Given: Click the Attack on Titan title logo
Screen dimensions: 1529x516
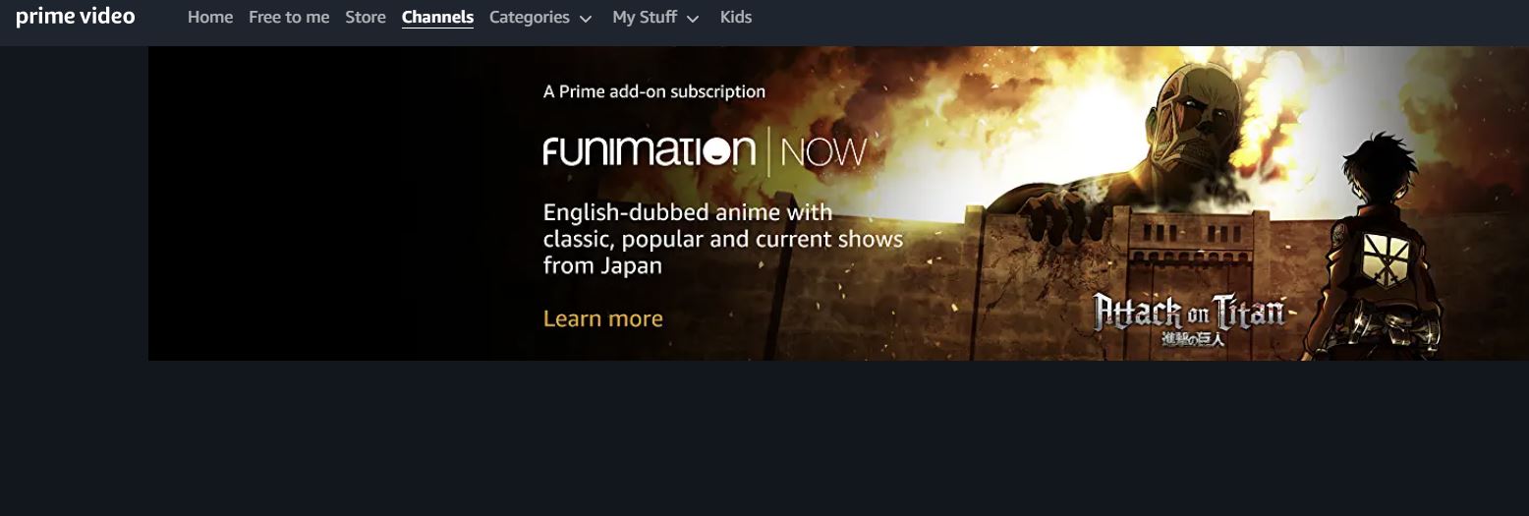Looking at the screenshot, I should tap(1190, 313).
